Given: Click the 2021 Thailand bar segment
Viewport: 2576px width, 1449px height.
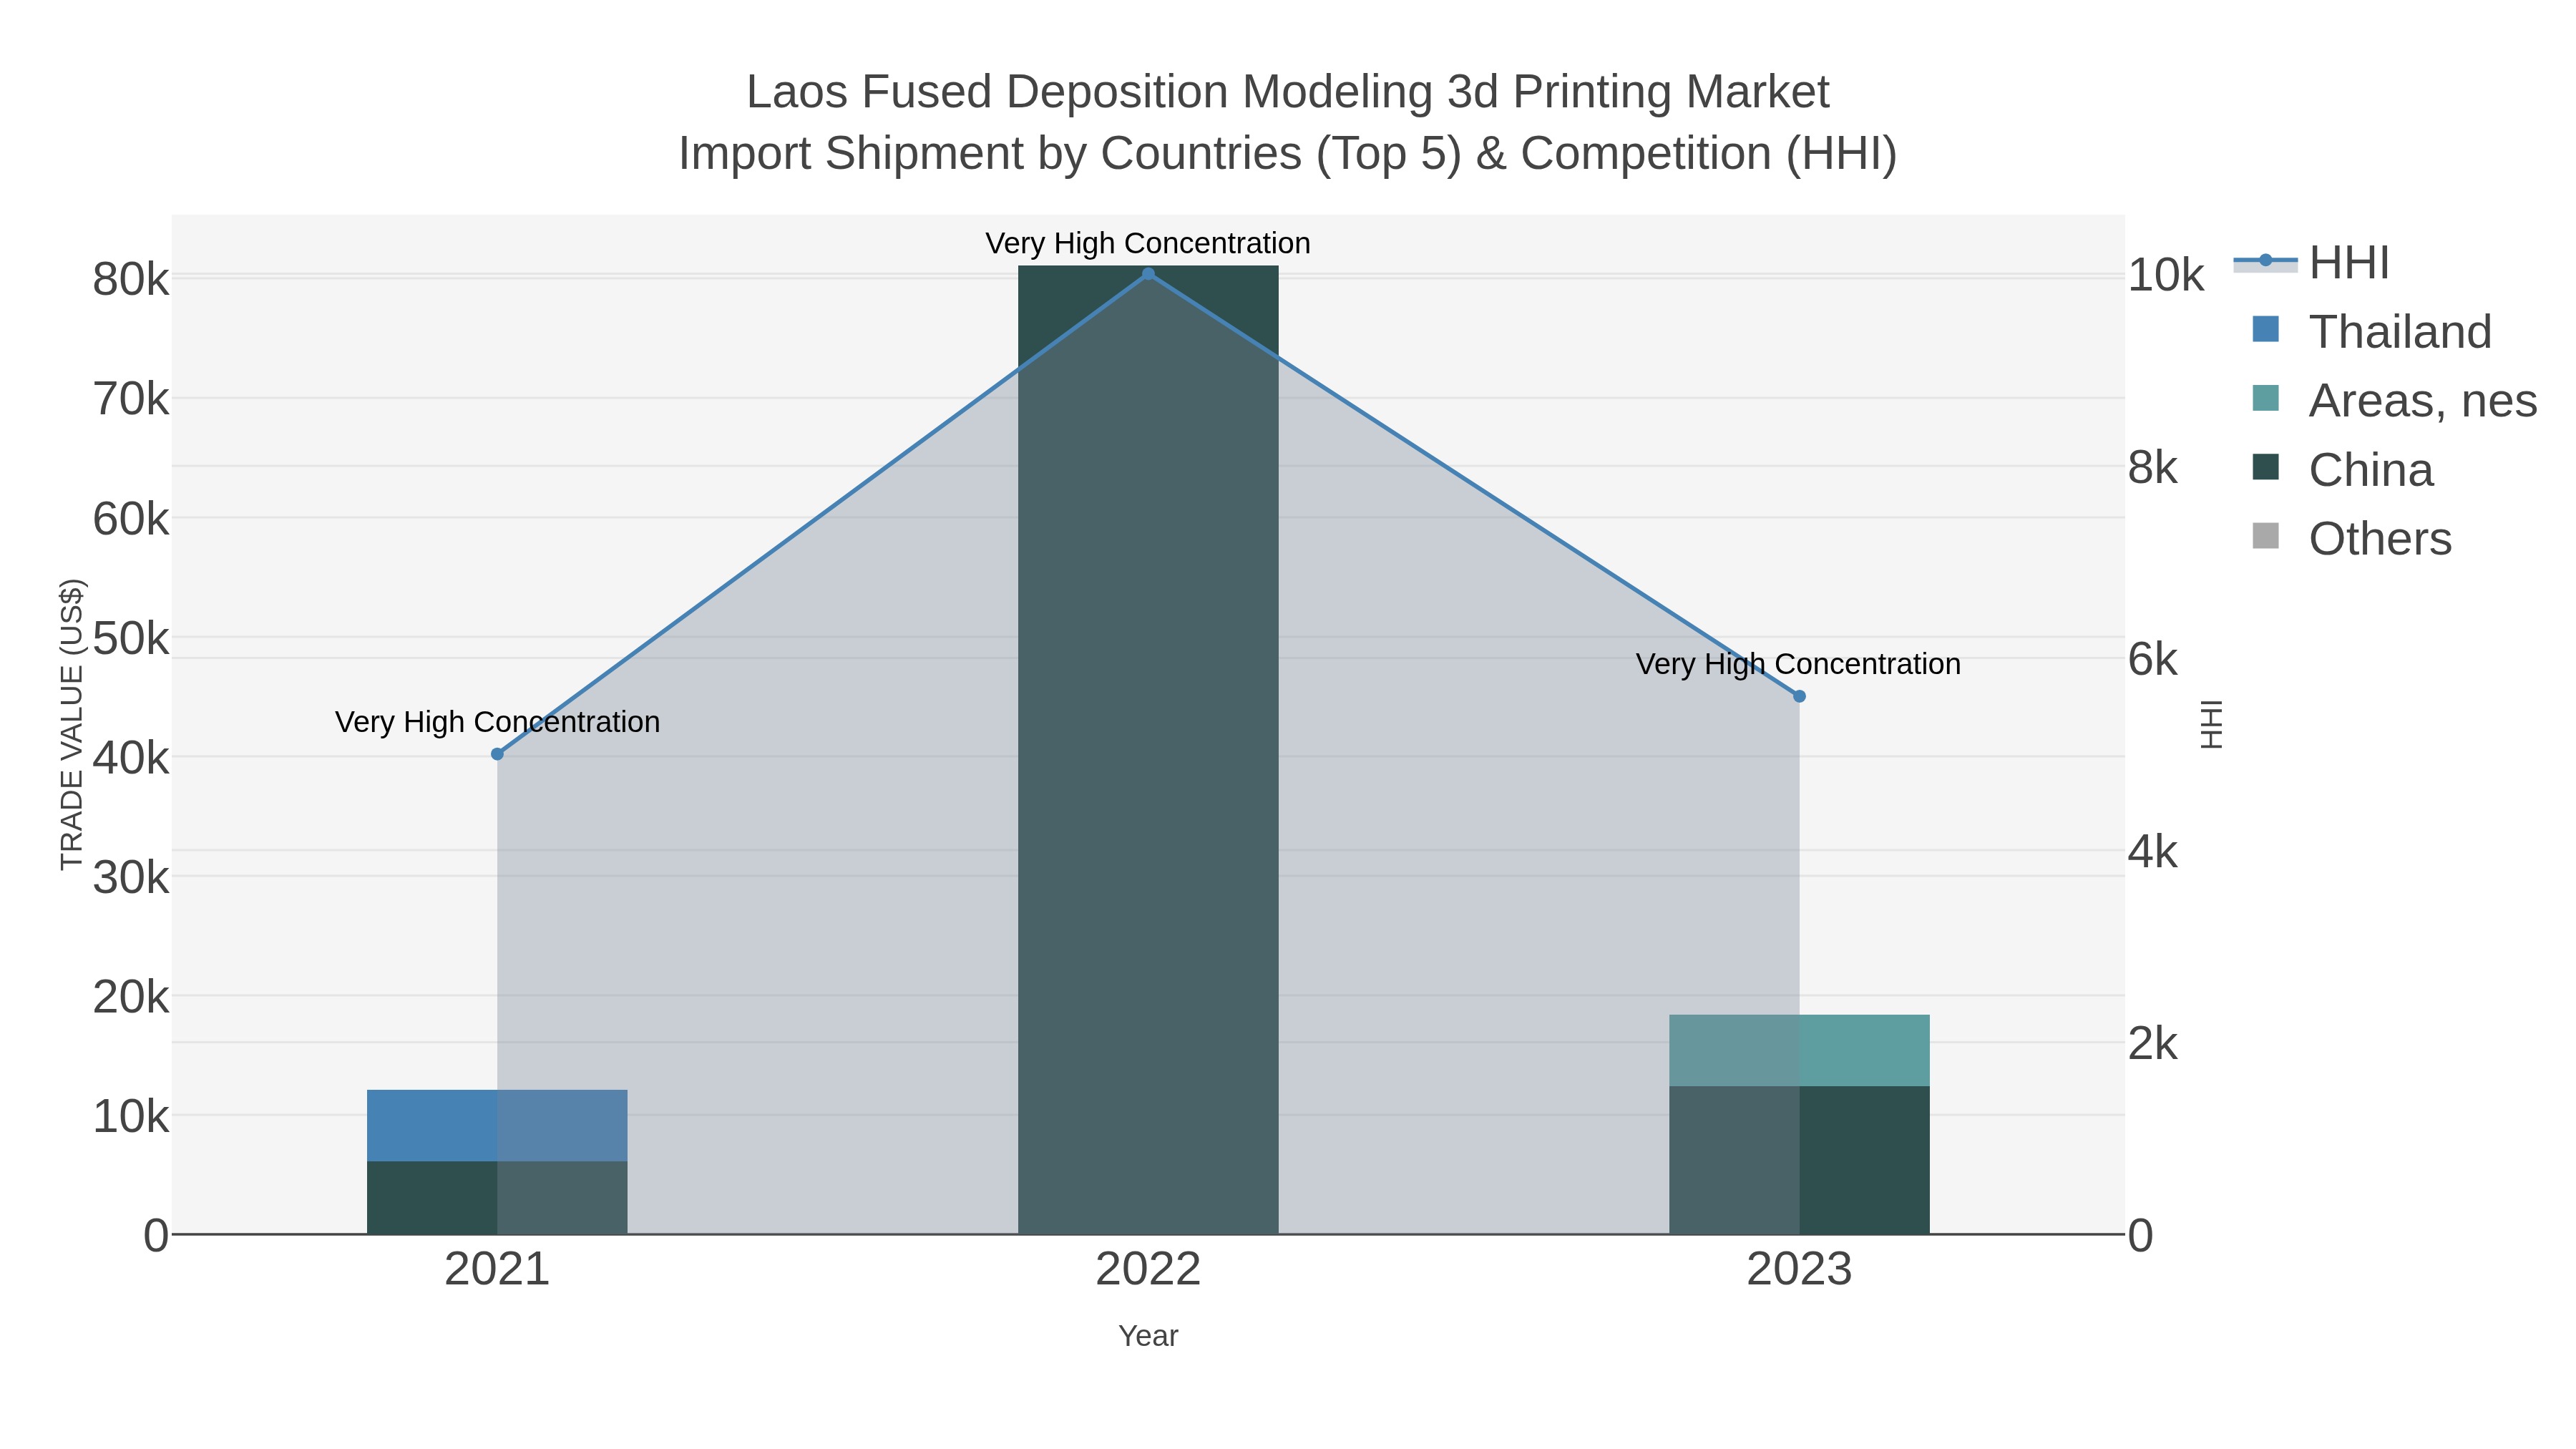Looking at the screenshot, I should tap(497, 1125).
